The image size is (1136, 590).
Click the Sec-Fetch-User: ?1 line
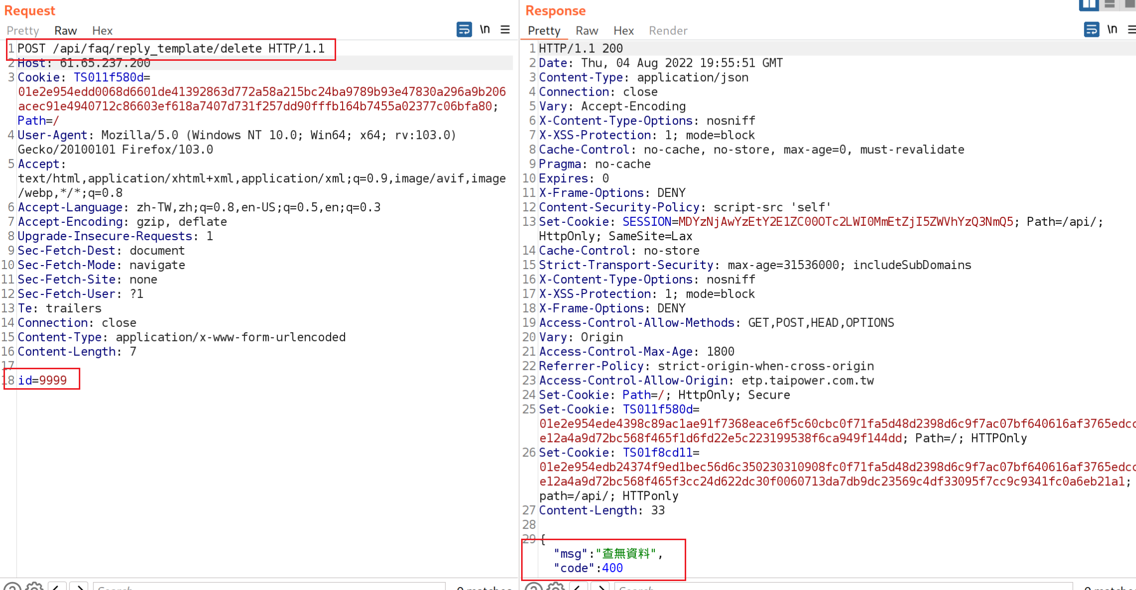80,294
